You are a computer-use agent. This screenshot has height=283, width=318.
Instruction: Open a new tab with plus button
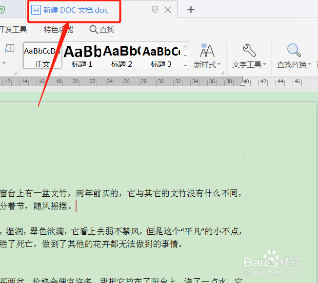[x=191, y=10]
